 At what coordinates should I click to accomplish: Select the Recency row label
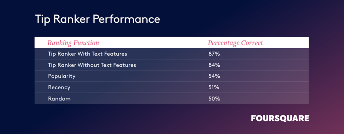coord(59,88)
